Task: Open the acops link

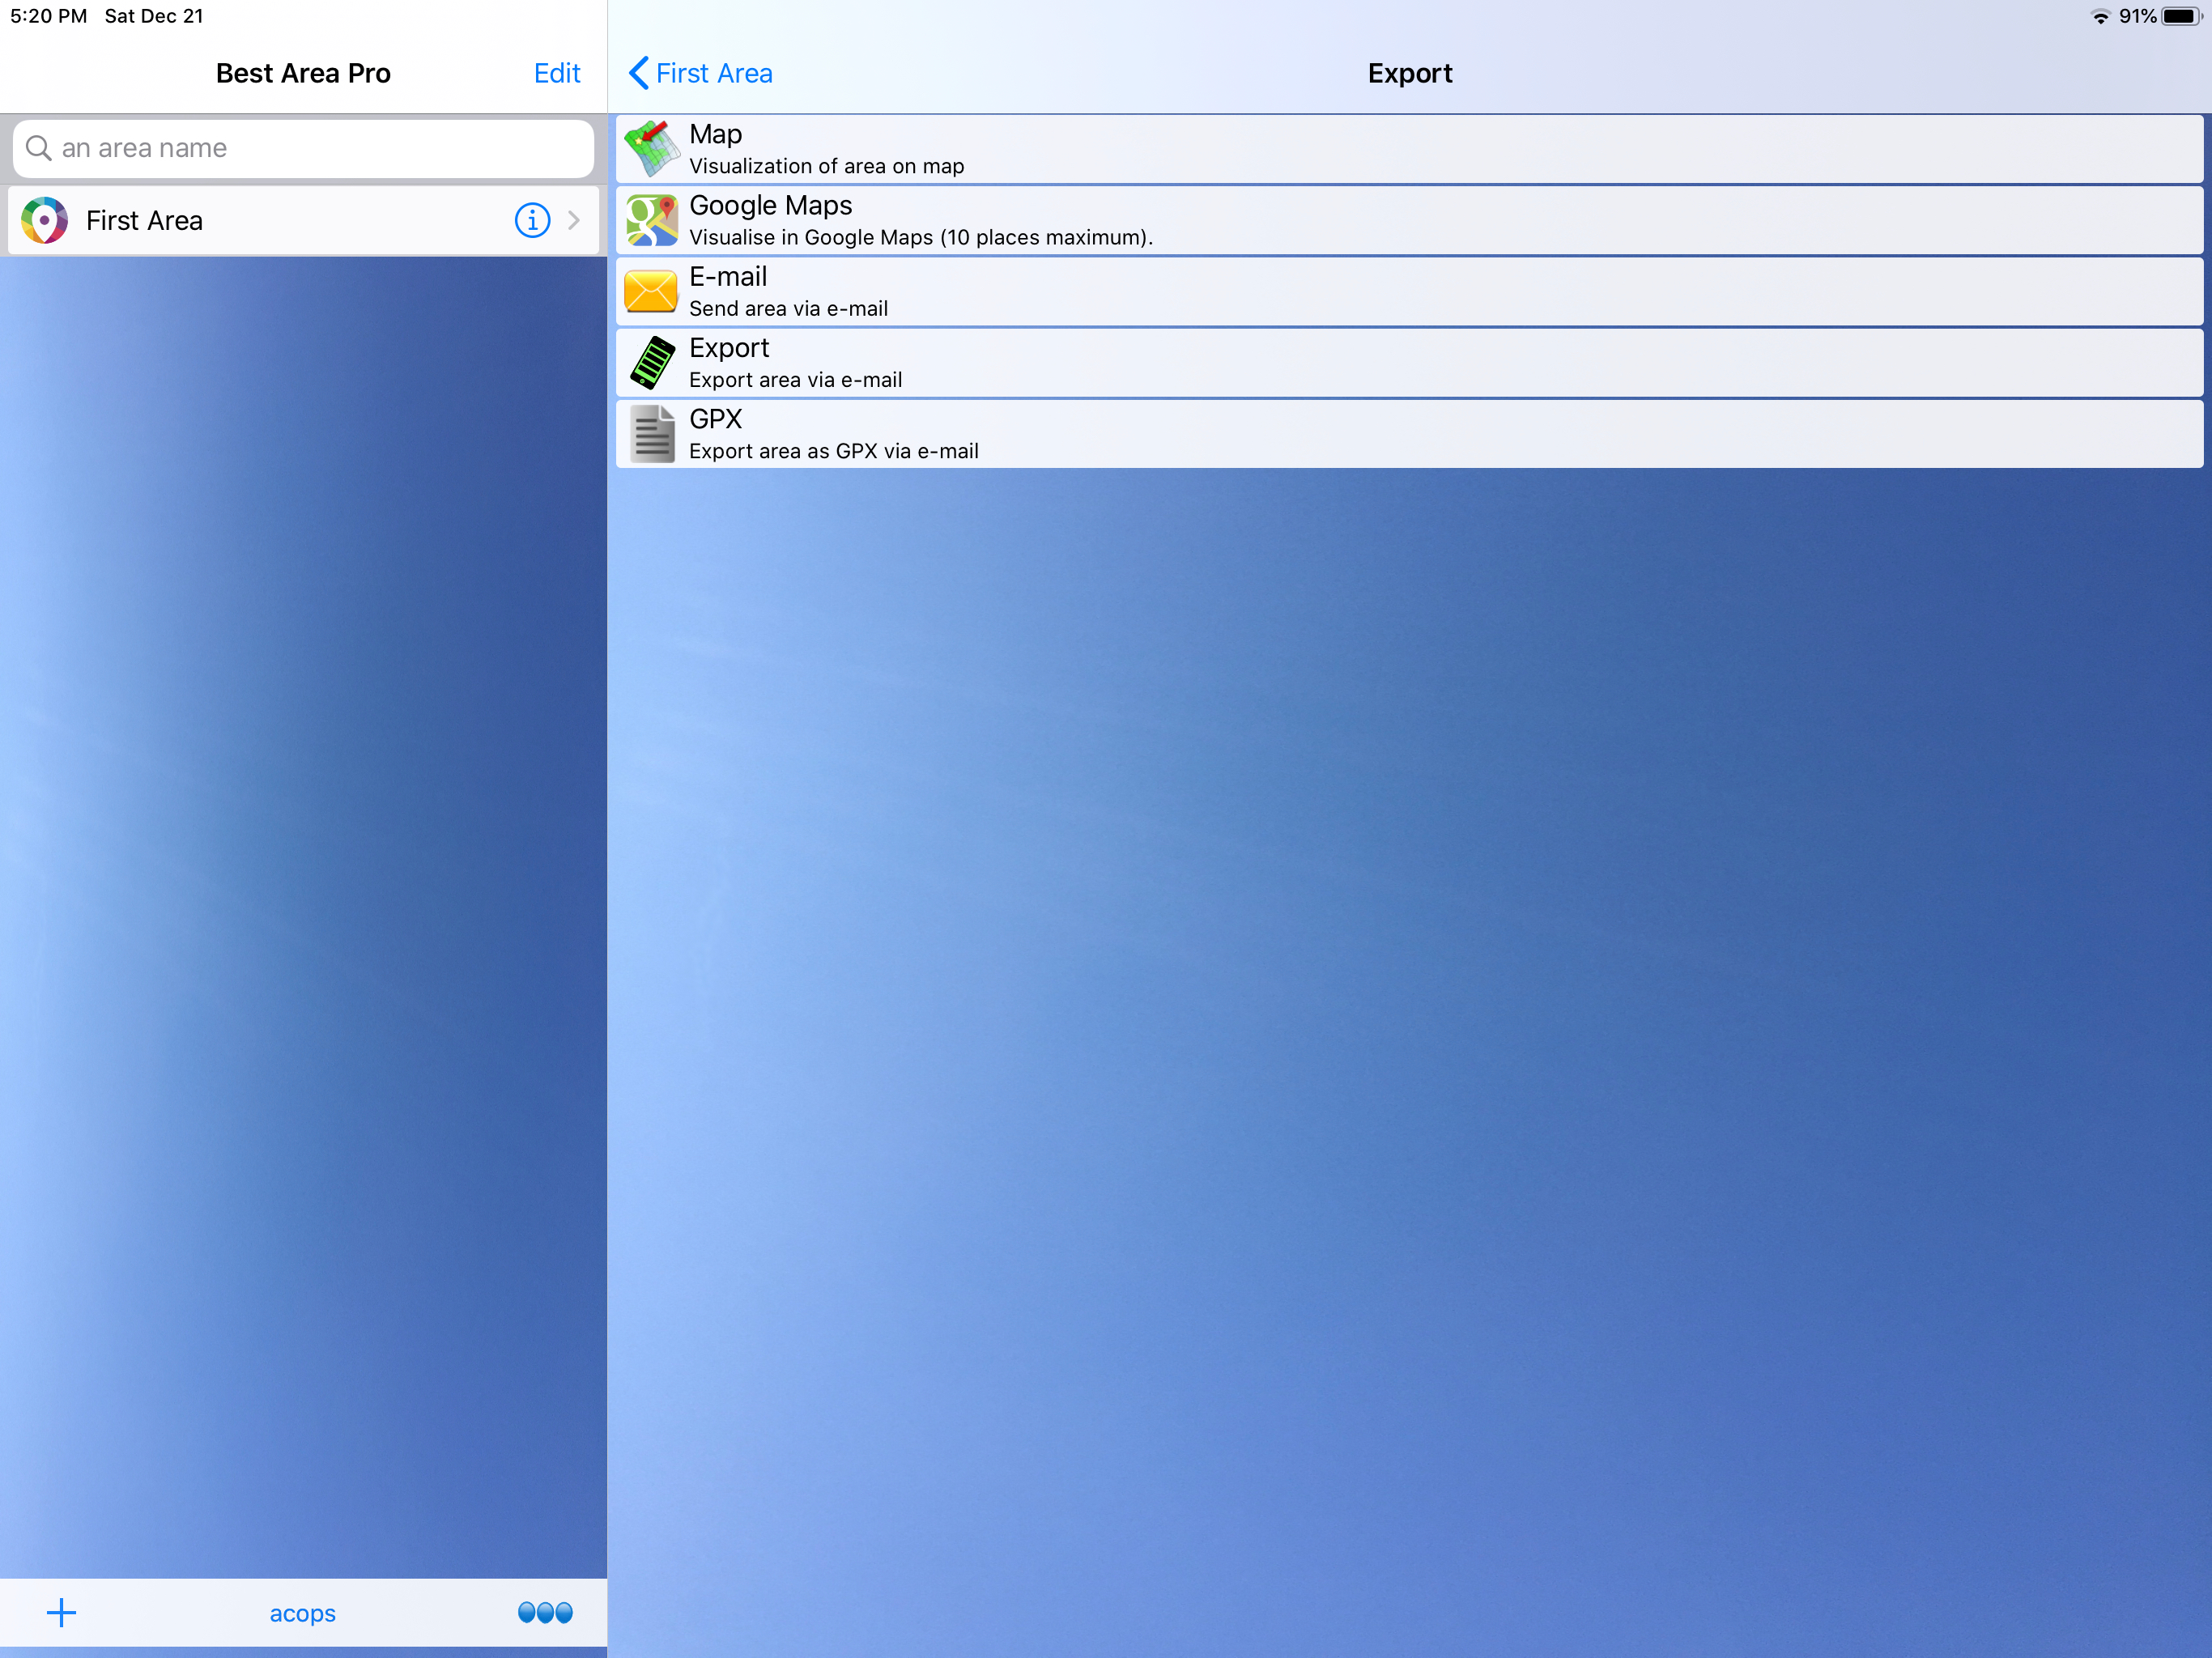Action: tap(302, 1613)
